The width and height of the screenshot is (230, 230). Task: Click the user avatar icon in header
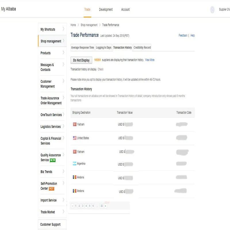tap(212, 10)
